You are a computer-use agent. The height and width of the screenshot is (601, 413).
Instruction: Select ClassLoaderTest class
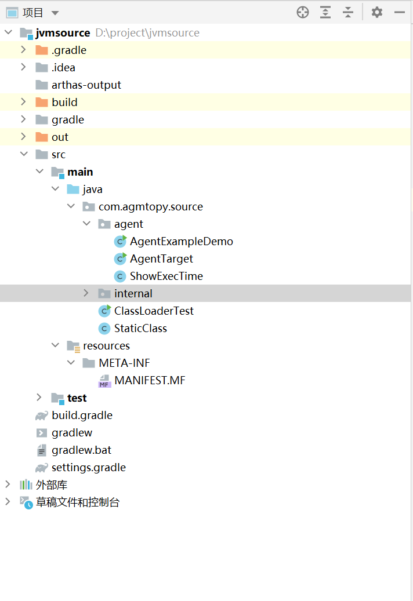(154, 311)
